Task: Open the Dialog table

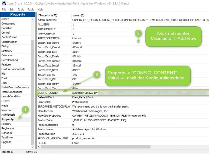Action: [6, 46]
